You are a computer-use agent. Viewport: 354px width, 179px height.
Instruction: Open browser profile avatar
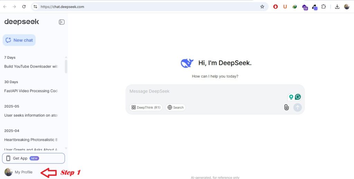click(x=347, y=7)
